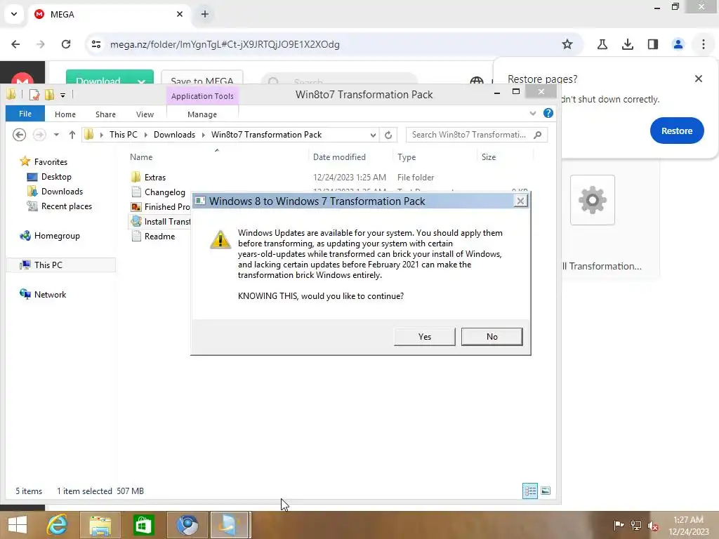
Task: Go back in Chrome
Action: [15, 44]
